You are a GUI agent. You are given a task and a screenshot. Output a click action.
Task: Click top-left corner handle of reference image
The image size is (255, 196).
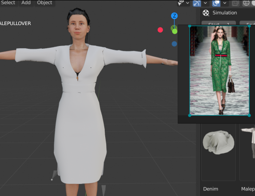click(x=190, y=26)
